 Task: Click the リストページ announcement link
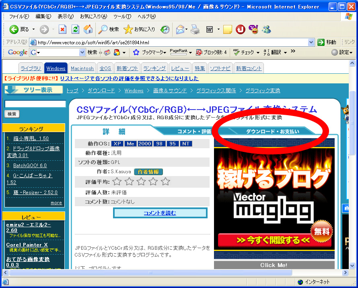click(130, 79)
